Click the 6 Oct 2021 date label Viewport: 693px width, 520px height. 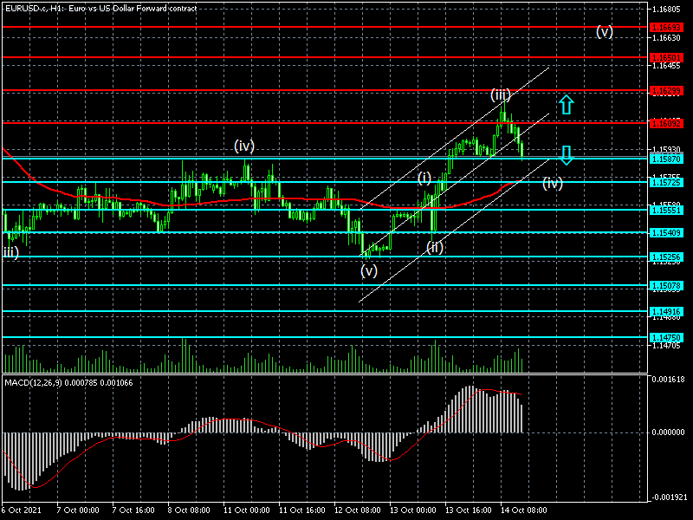pyautogui.click(x=22, y=510)
